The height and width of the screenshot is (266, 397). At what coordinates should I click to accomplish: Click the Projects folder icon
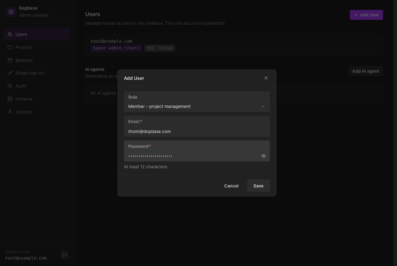tap(10, 47)
